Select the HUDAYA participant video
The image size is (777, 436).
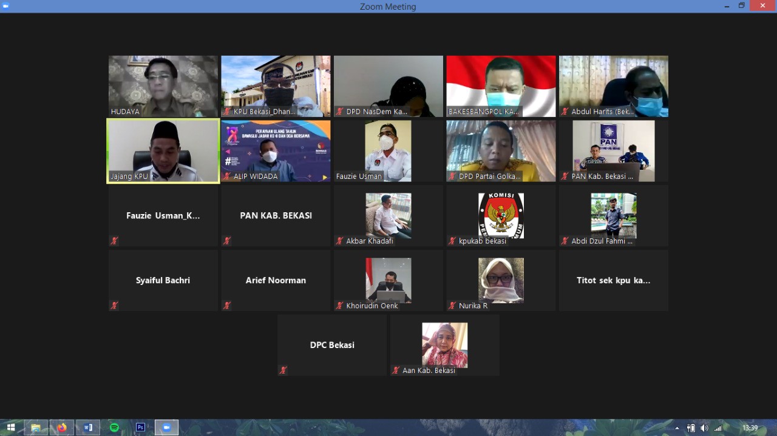coord(163,86)
